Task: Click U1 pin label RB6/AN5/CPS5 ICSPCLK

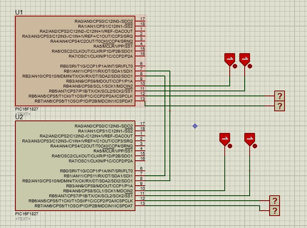Action: click(x=81, y=96)
